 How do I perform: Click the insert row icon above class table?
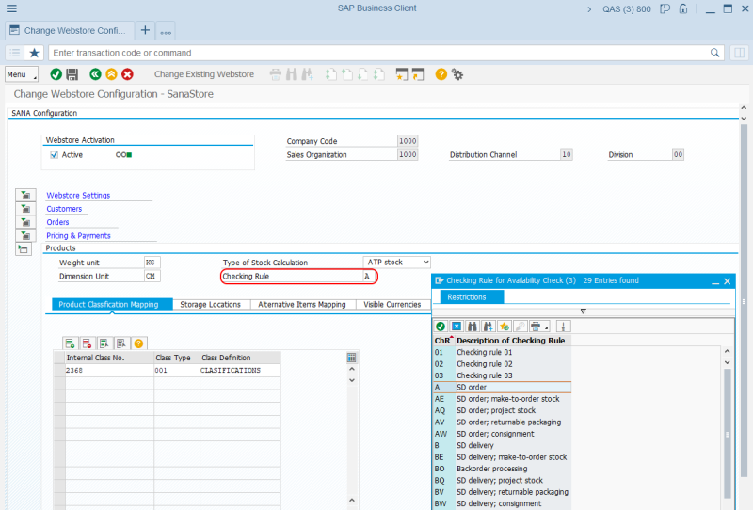tap(70, 343)
